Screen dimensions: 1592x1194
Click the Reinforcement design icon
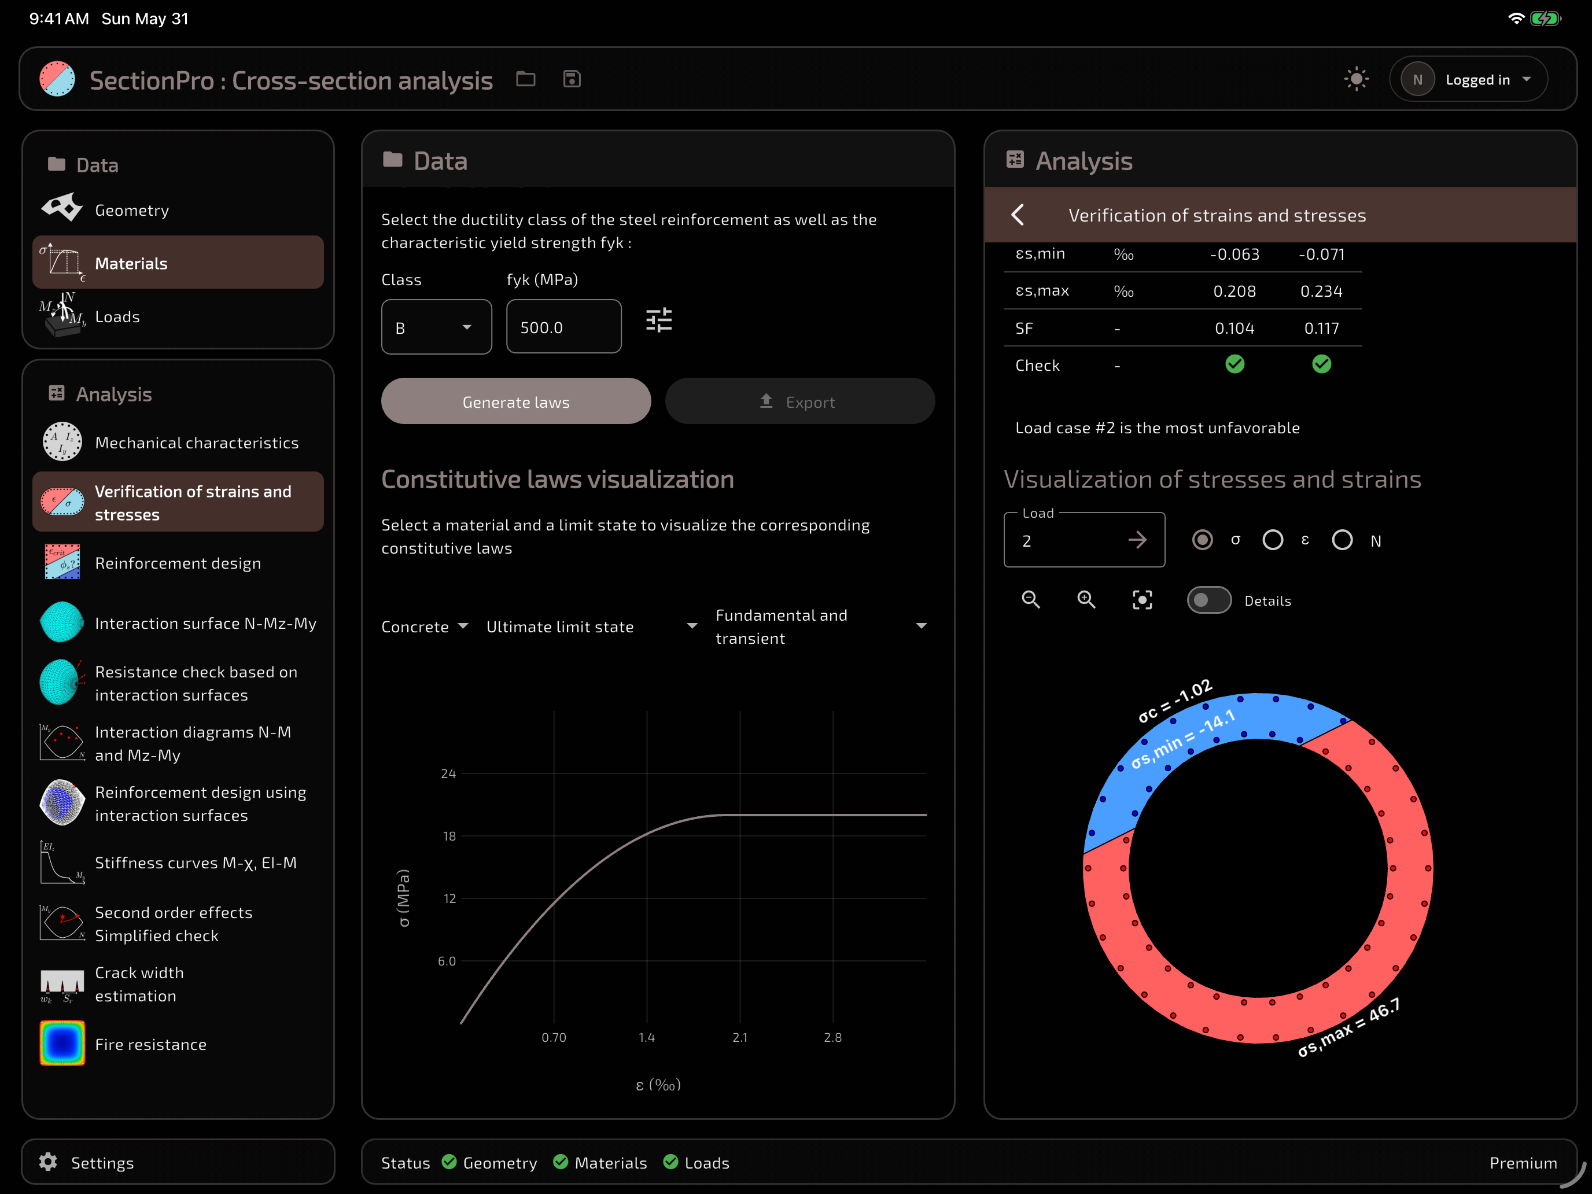point(62,562)
